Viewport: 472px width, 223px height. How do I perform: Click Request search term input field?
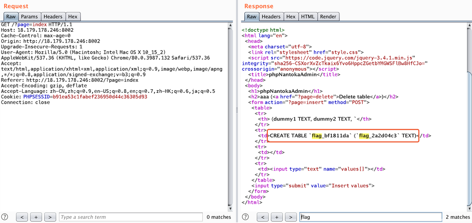point(130,217)
